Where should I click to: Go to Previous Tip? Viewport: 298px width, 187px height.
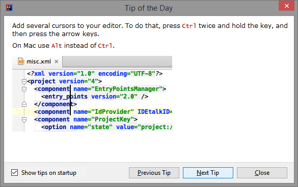point(154,173)
